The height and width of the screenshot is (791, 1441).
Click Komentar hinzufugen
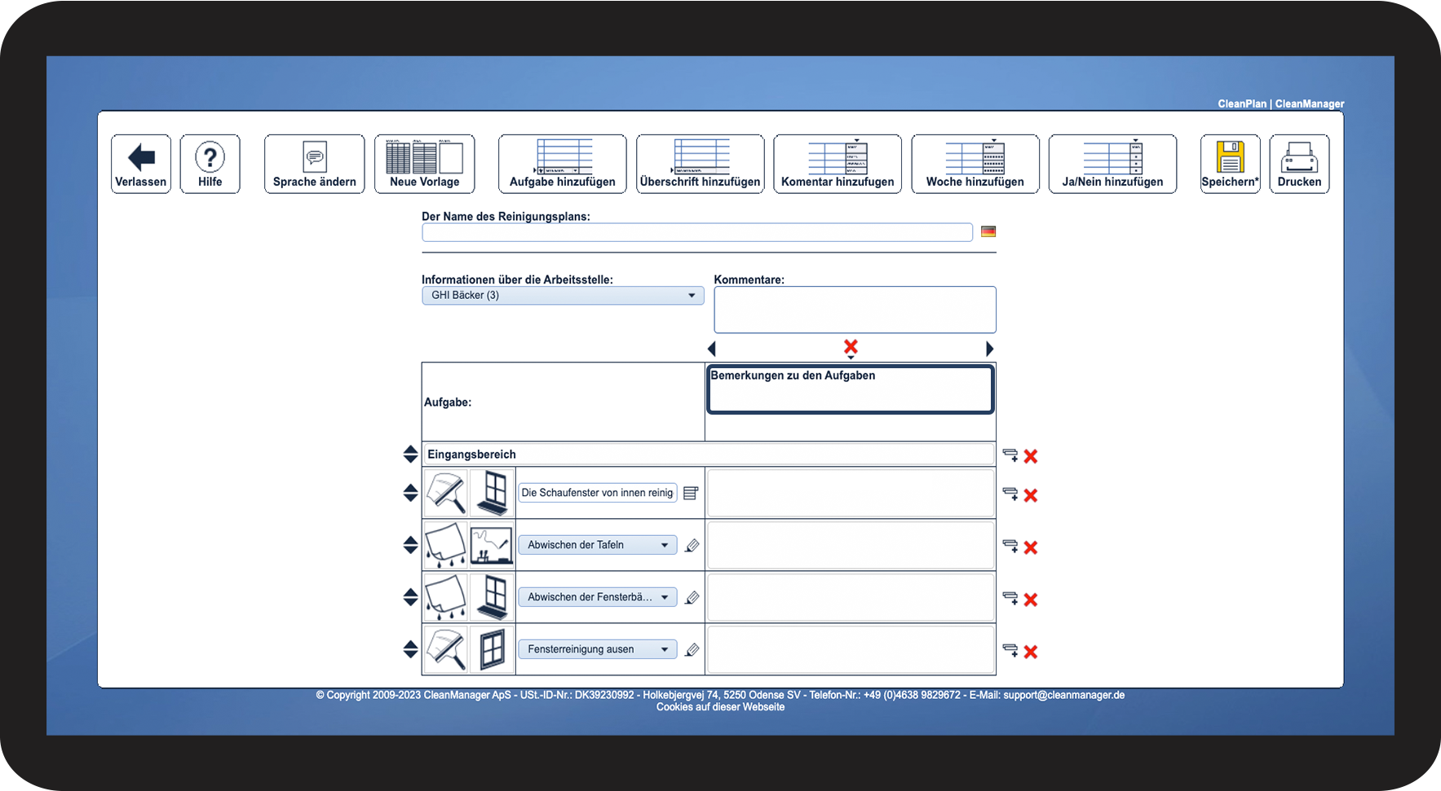point(838,164)
